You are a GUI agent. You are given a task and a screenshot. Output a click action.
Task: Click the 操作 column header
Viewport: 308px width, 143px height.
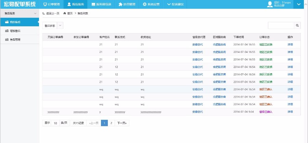pyautogui.click(x=290, y=37)
